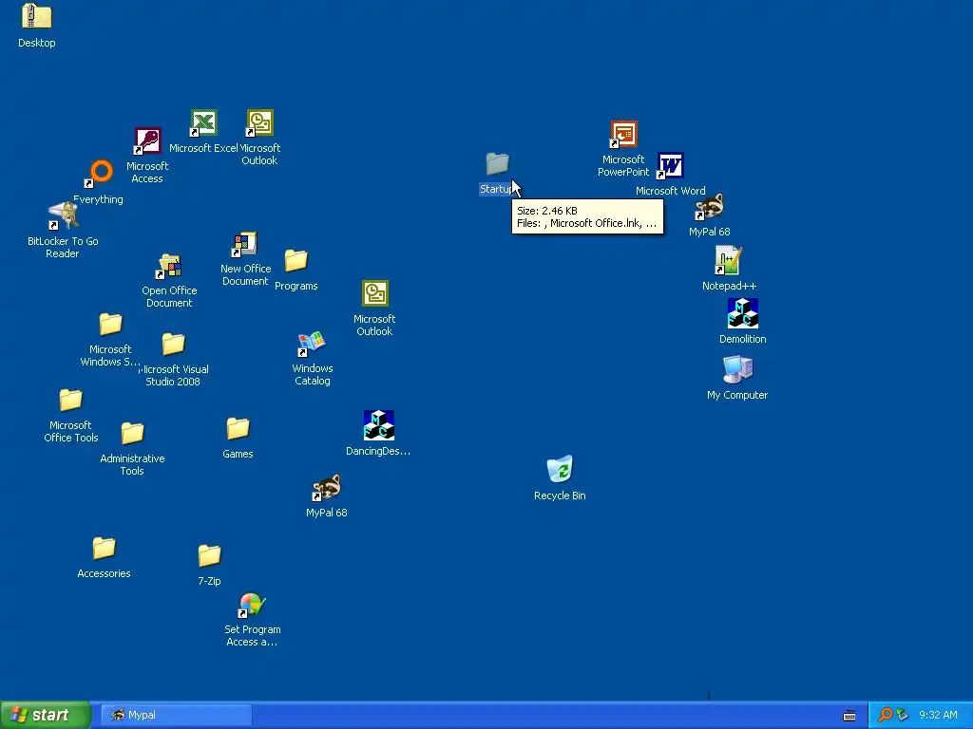Select the Demolition icon
Image resolution: width=973 pixels, height=729 pixels.
point(743,313)
